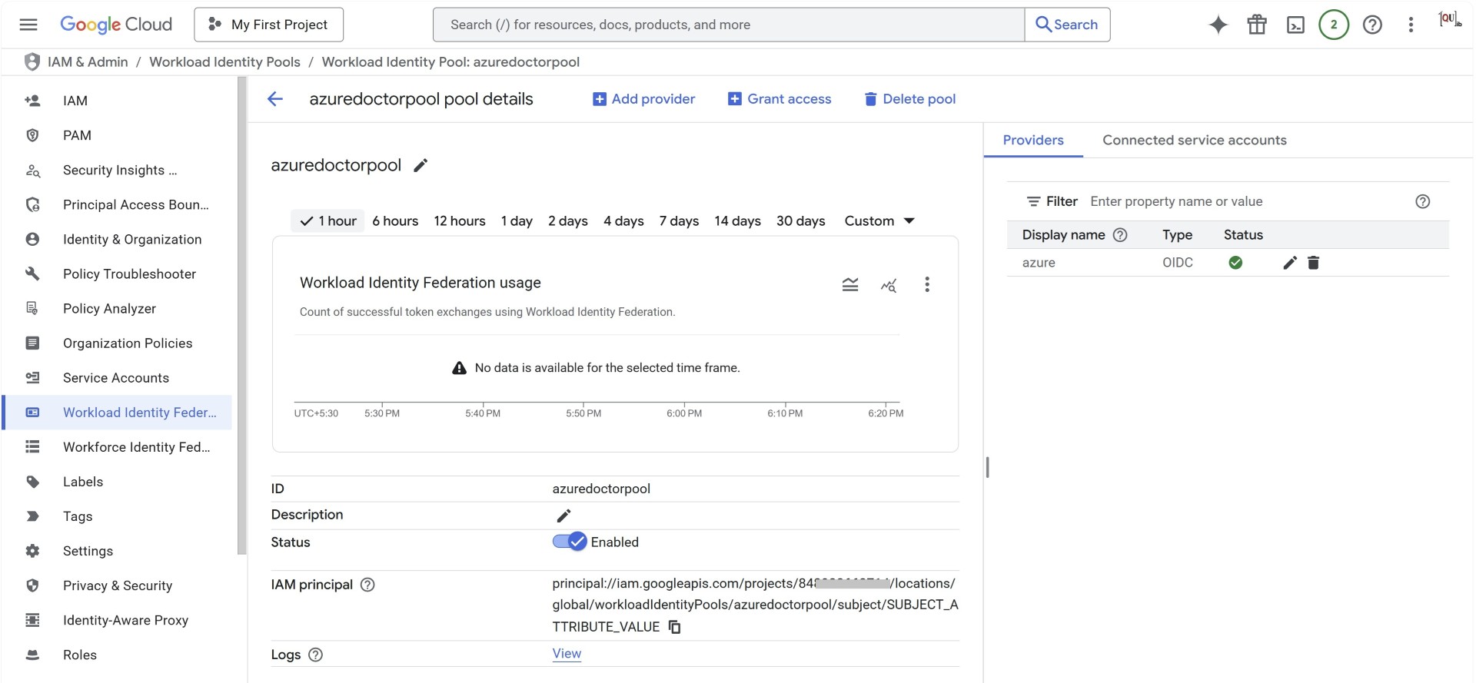Open filter help icon in Providers panel

tap(1423, 201)
